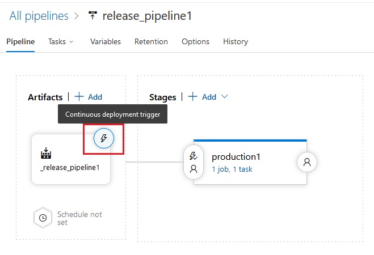This screenshot has height=255, width=374.
Task: Switch to the Variables tab
Action: pyautogui.click(x=106, y=42)
